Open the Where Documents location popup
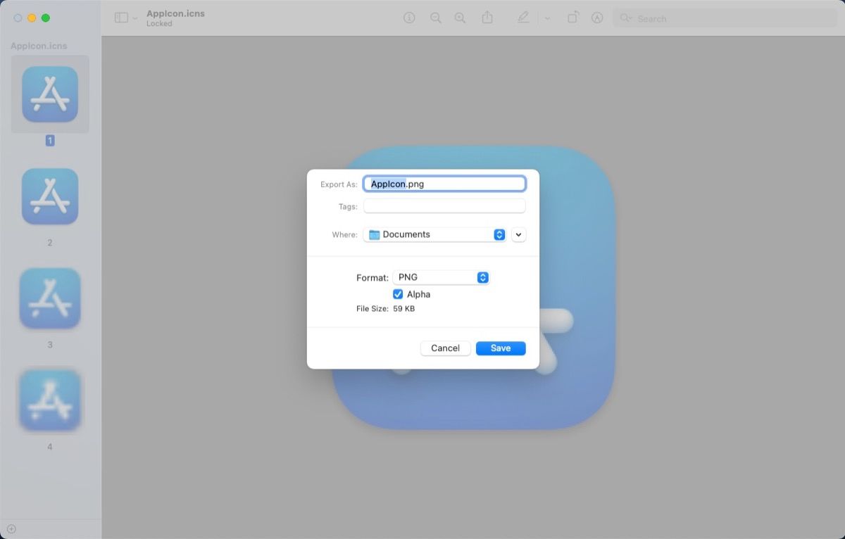 tap(435, 234)
